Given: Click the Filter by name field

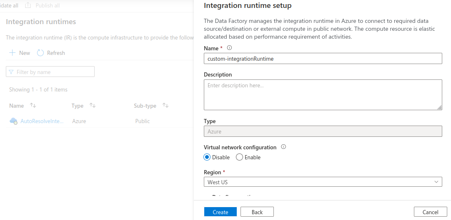Looking at the screenshot, I should pos(50,72).
